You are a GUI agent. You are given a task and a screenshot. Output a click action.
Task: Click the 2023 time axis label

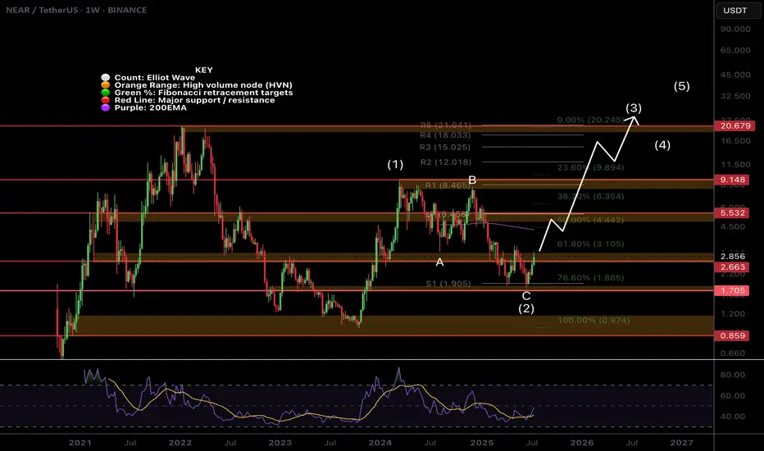tap(280, 443)
